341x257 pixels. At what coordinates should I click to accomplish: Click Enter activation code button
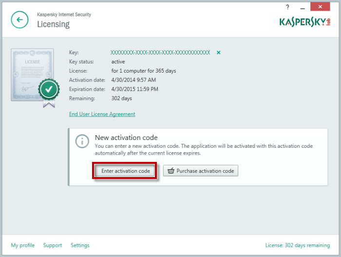tap(126, 171)
